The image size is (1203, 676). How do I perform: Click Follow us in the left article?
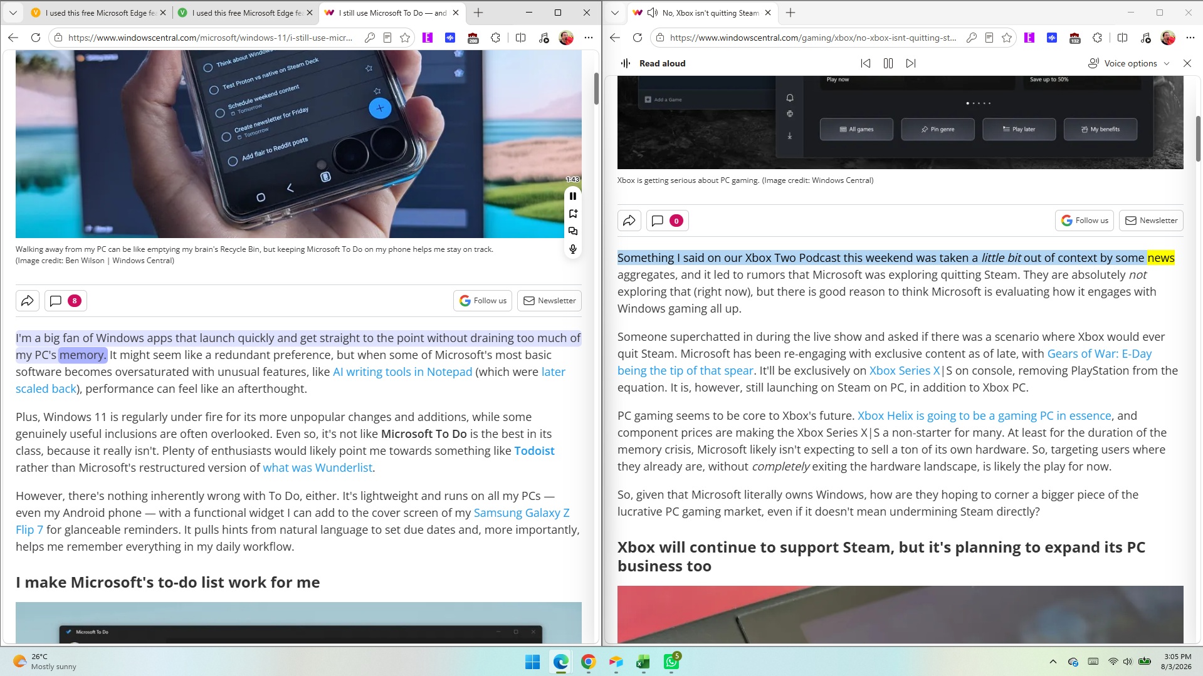483,301
